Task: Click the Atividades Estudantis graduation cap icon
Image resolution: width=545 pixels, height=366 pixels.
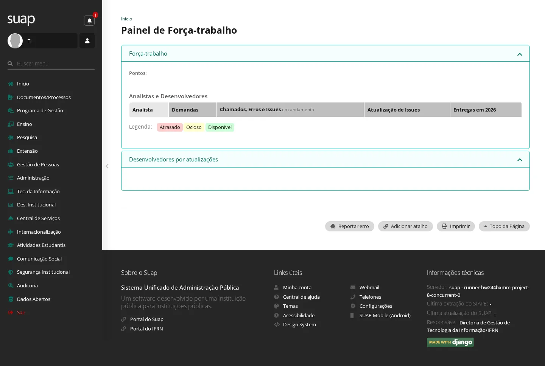Action: 11,245
